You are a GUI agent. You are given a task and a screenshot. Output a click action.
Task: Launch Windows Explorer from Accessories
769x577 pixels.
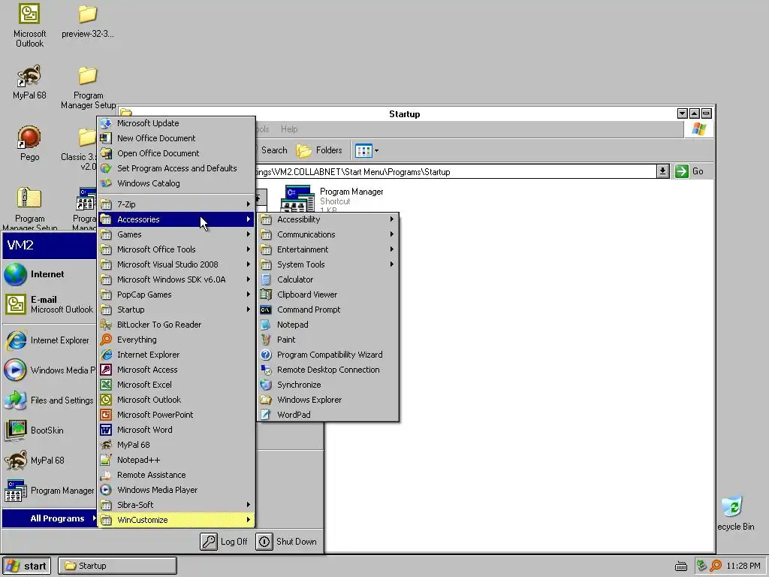[327, 400]
